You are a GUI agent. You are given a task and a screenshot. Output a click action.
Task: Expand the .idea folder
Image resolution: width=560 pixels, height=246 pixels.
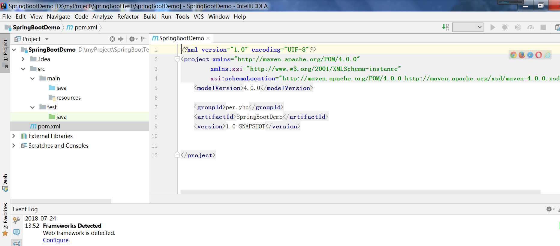tap(23, 59)
